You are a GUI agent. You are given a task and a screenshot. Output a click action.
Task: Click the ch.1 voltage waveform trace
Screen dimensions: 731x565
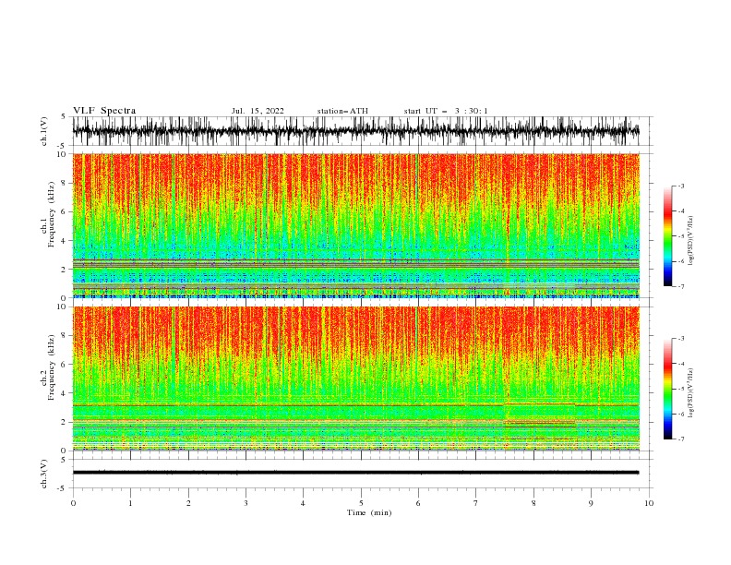(355, 131)
